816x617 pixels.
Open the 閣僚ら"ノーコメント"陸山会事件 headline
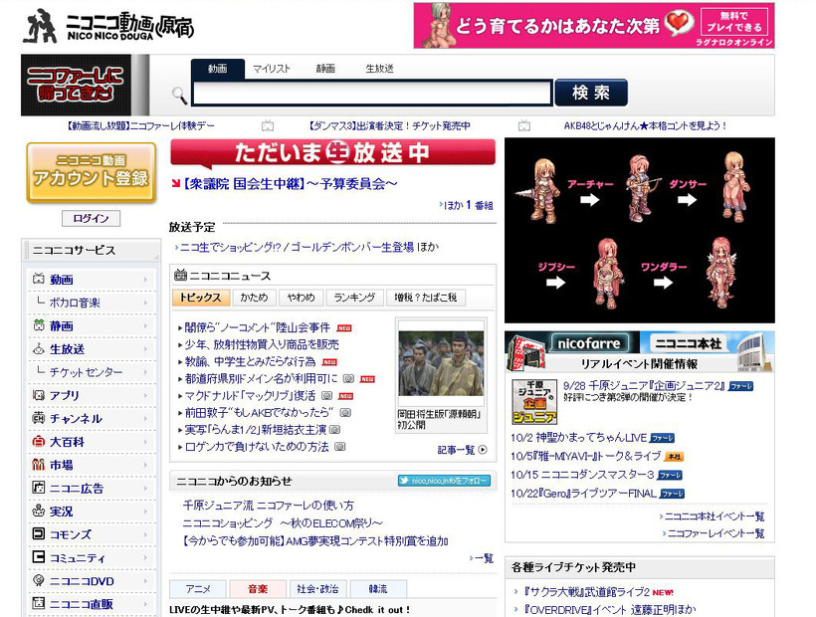[x=258, y=327]
